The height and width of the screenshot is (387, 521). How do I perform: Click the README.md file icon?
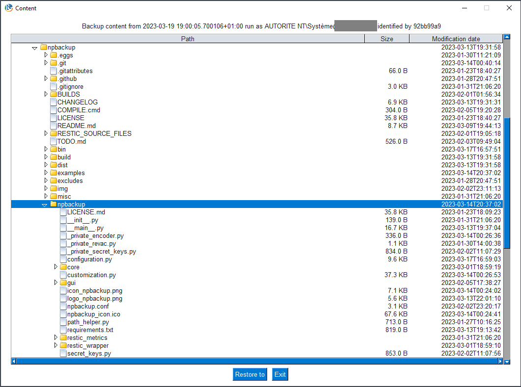pos(54,126)
